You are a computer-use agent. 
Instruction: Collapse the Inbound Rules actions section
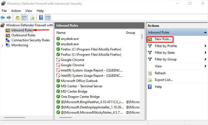[x=205, y=32]
